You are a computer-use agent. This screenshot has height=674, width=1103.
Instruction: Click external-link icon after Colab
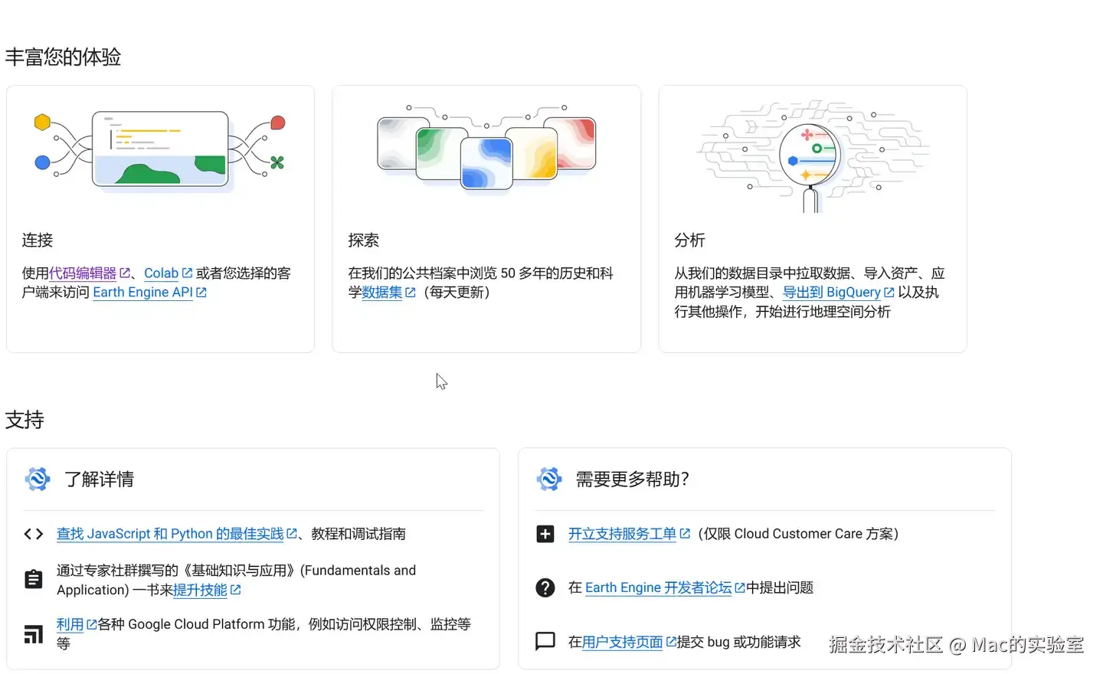(x=187, y=273)
